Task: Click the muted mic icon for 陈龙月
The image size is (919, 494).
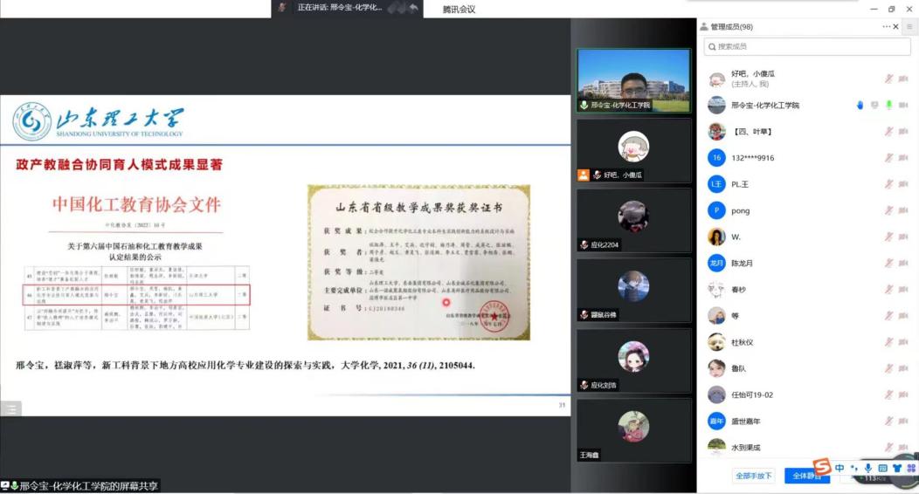Action: click(x=888, y=264)
